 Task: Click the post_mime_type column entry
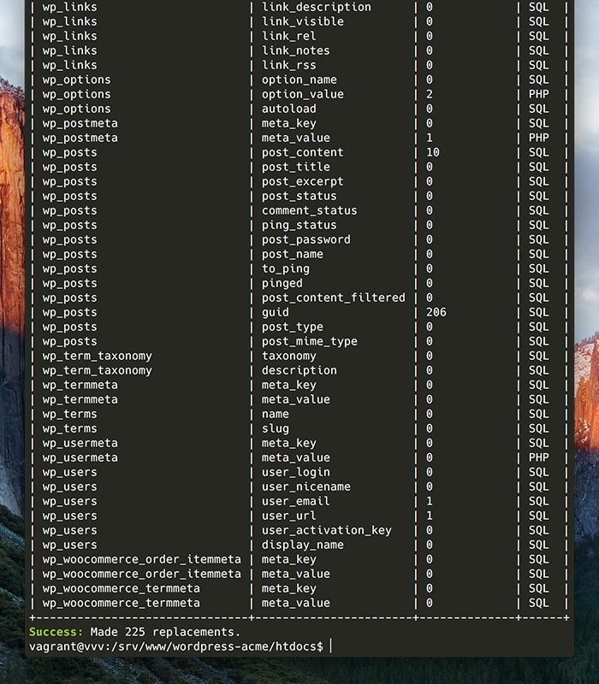[309, 341]
